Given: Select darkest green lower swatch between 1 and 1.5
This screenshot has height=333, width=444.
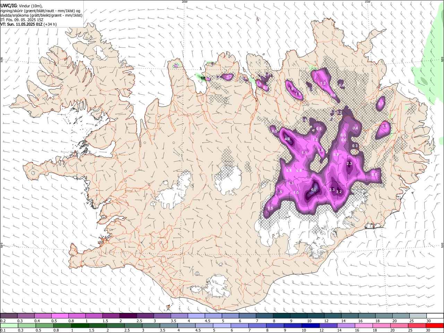Looking at the screenshot, I should 80,325.
